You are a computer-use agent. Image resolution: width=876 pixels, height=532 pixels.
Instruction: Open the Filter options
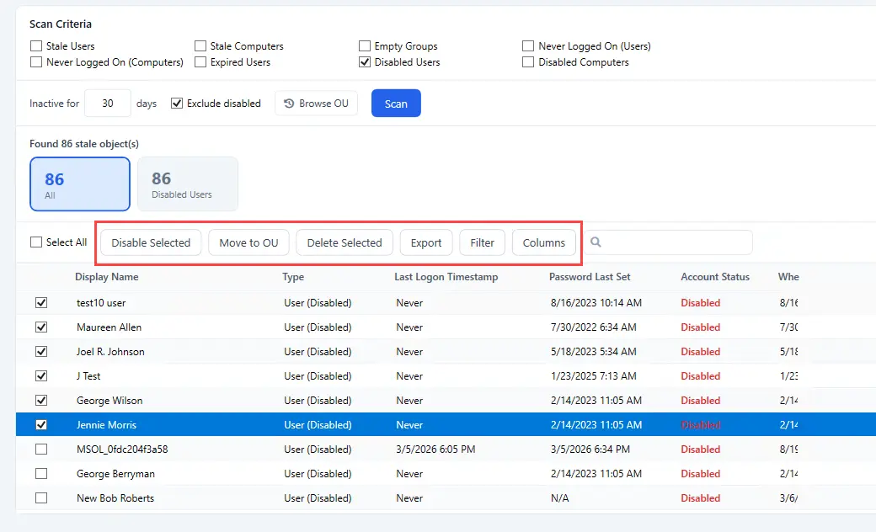482,242
